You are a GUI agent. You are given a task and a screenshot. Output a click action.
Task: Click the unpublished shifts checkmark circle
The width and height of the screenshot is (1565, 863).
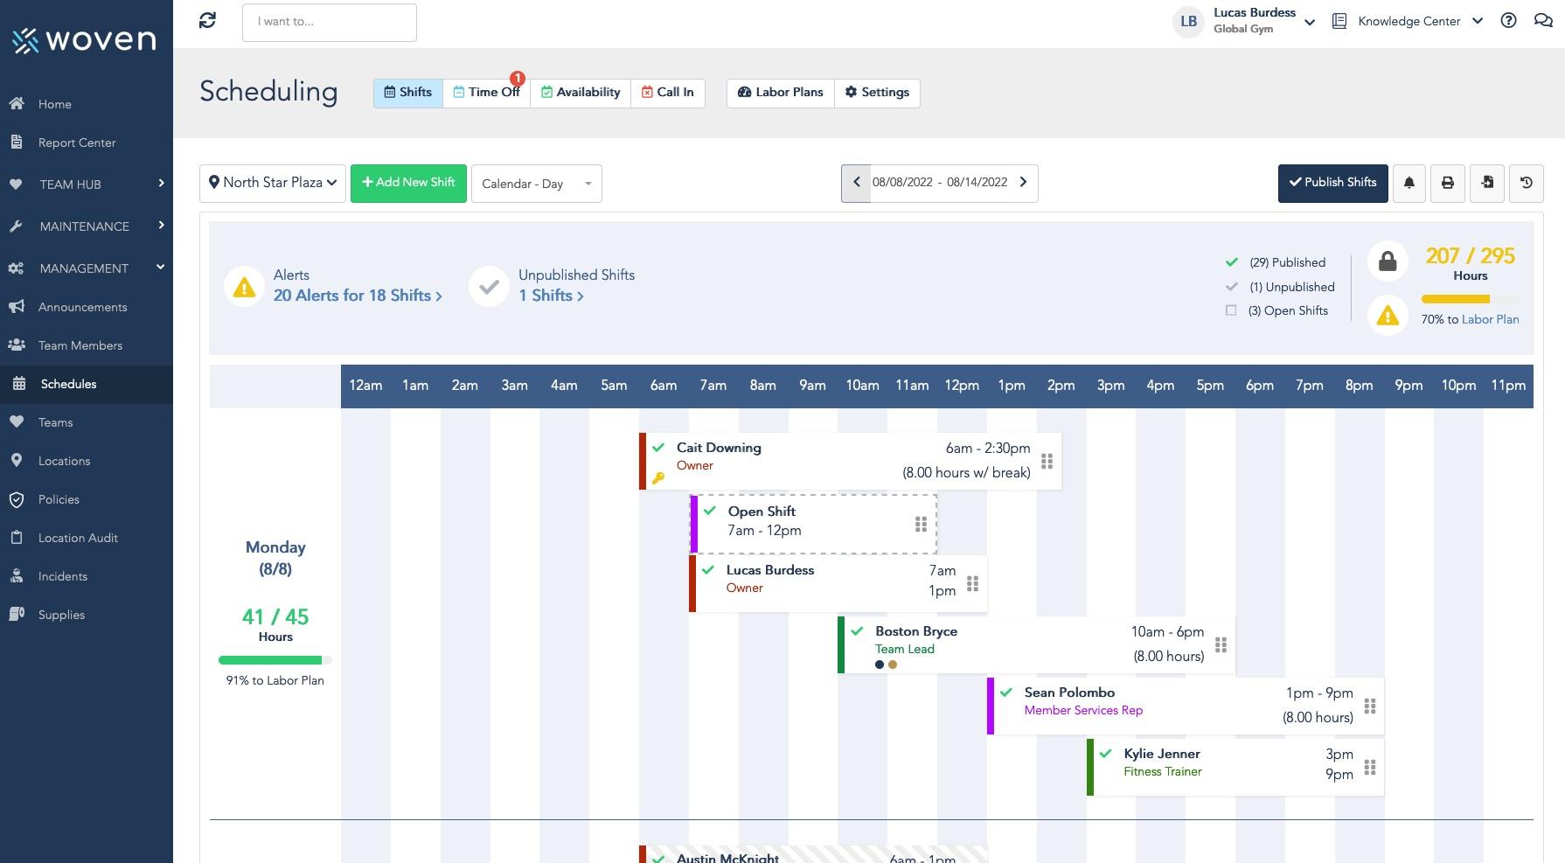click(490, 287)
